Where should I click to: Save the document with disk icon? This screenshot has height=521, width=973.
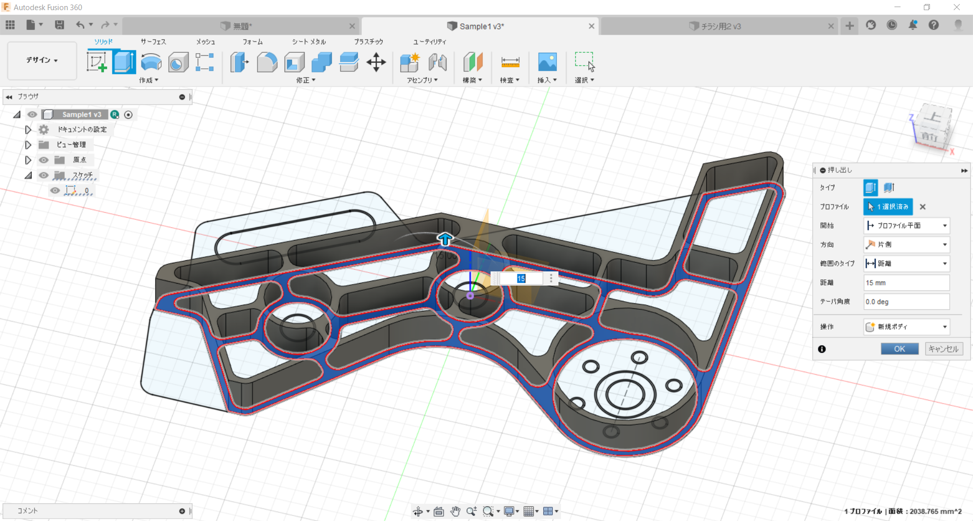[x=59, y=25]
